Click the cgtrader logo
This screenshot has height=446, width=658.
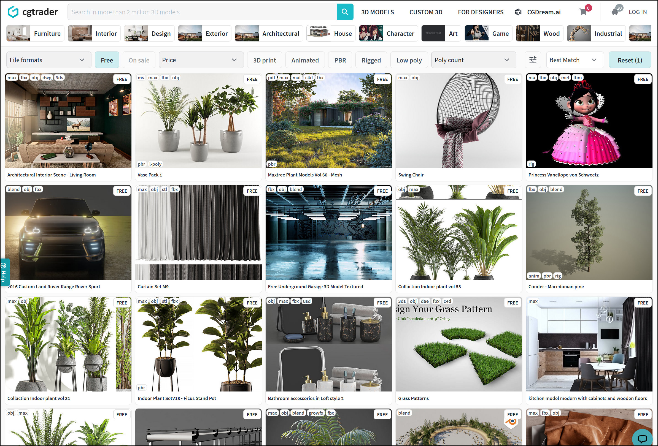point(33,12)
